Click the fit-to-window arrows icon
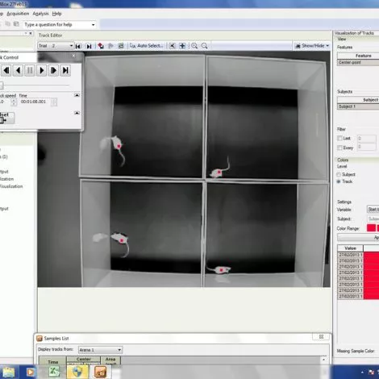Image resolution: width=379 pixels, height=379 pixels. pyautogui.click(x=173, y=46)
